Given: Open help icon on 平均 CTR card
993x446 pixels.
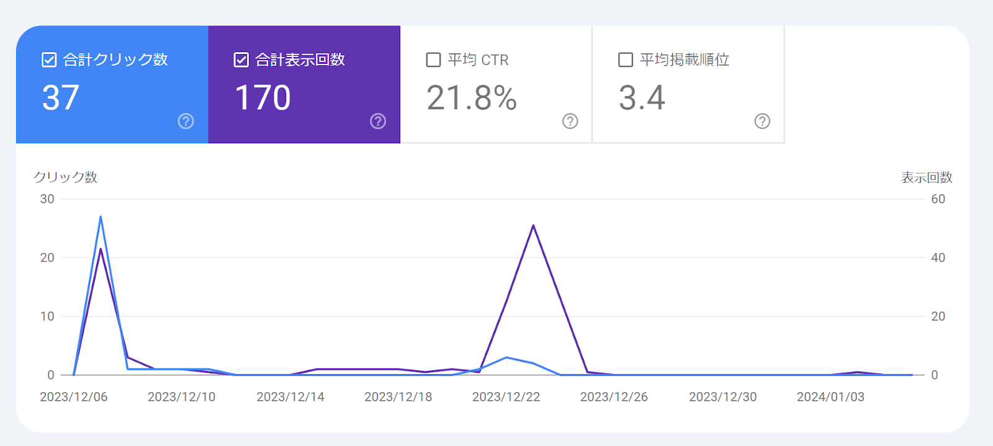Looking at the screenshot, I should [x=570, y=121].
